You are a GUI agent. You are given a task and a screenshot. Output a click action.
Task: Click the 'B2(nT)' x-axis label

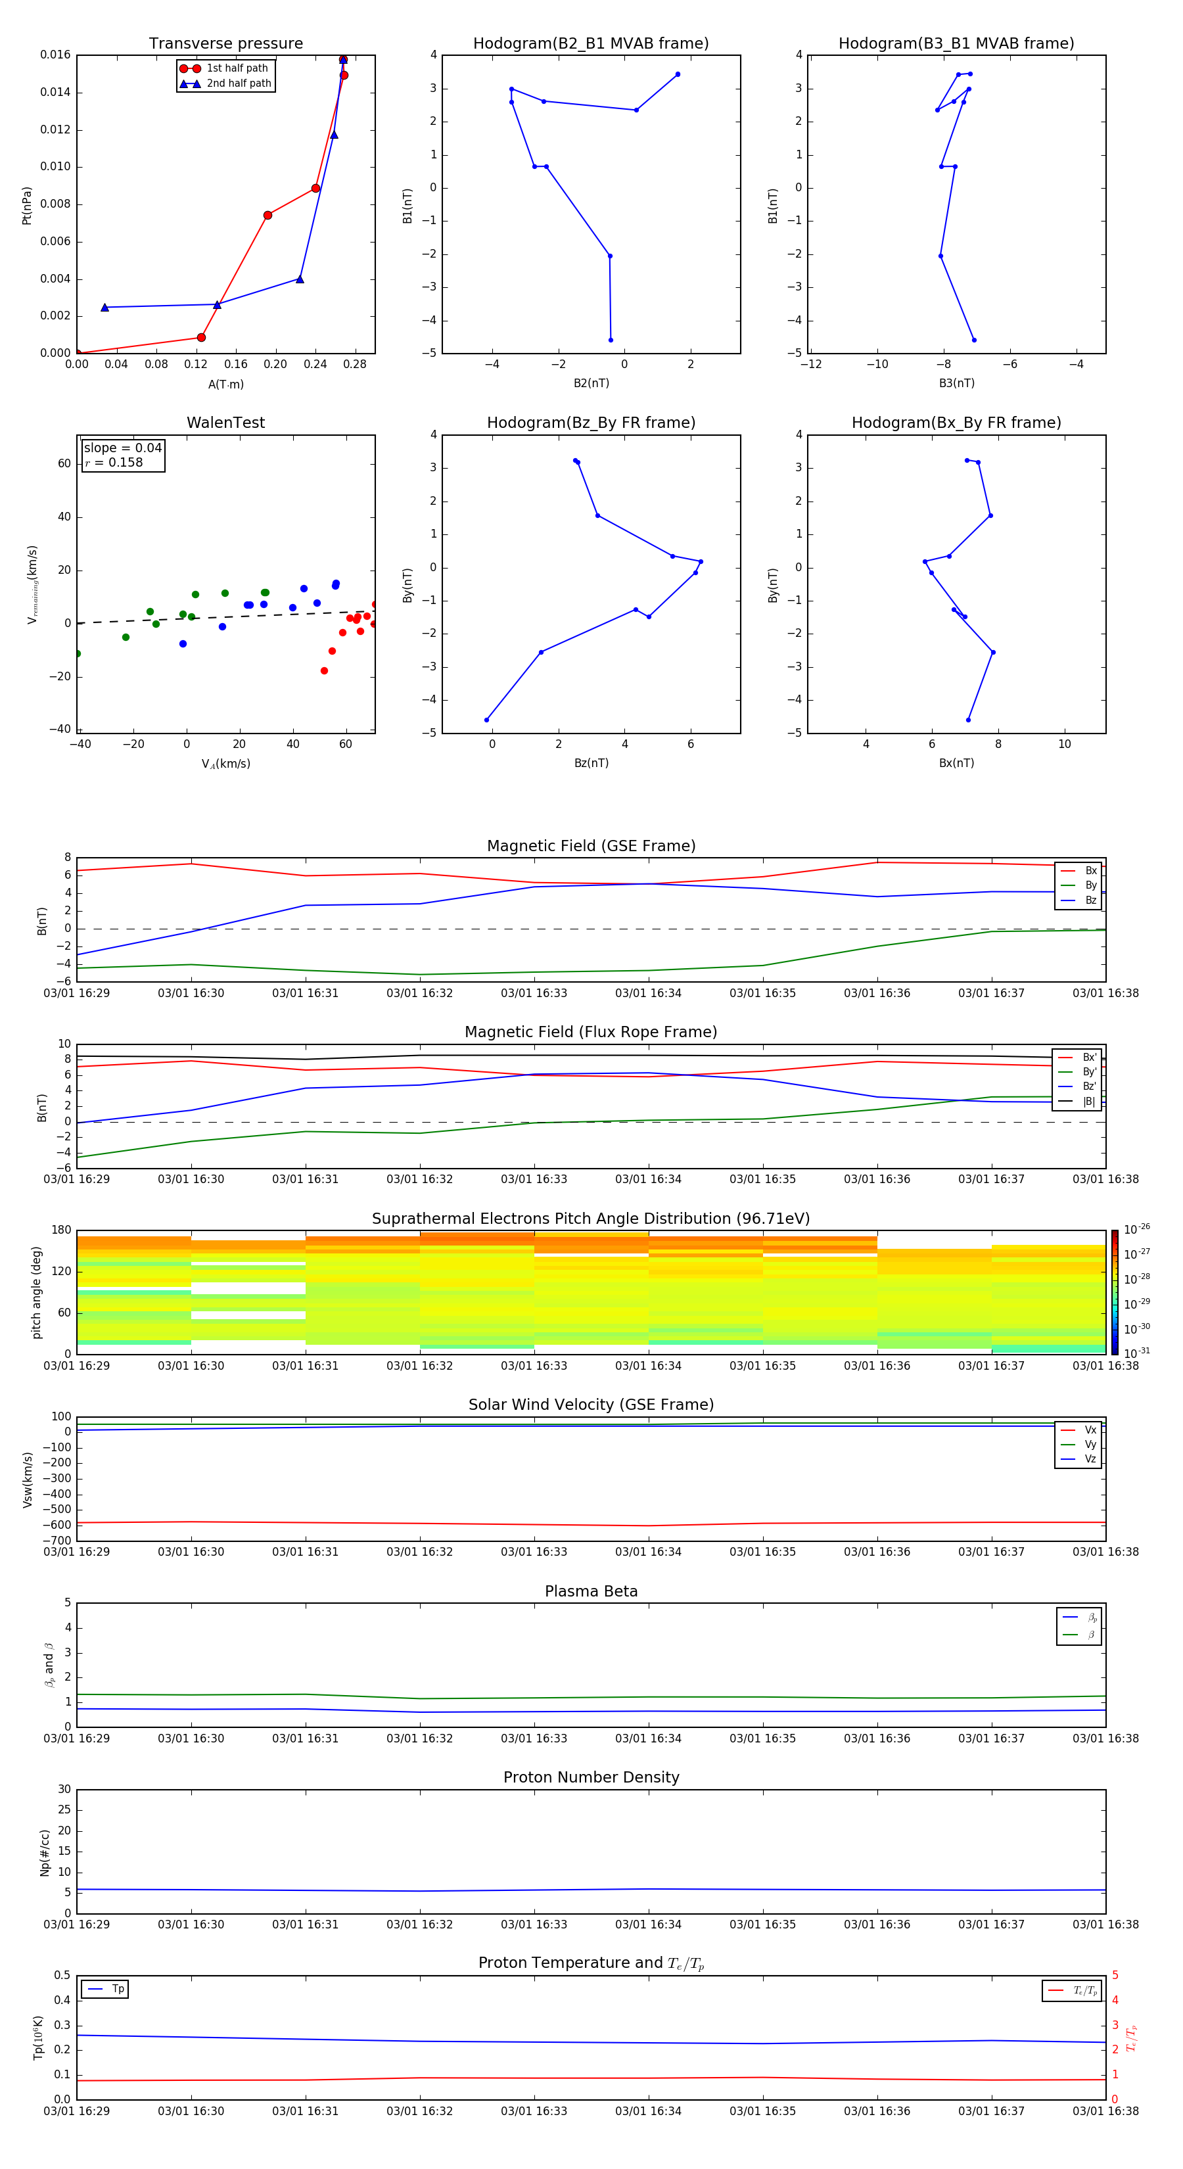[x=591, y=383]
